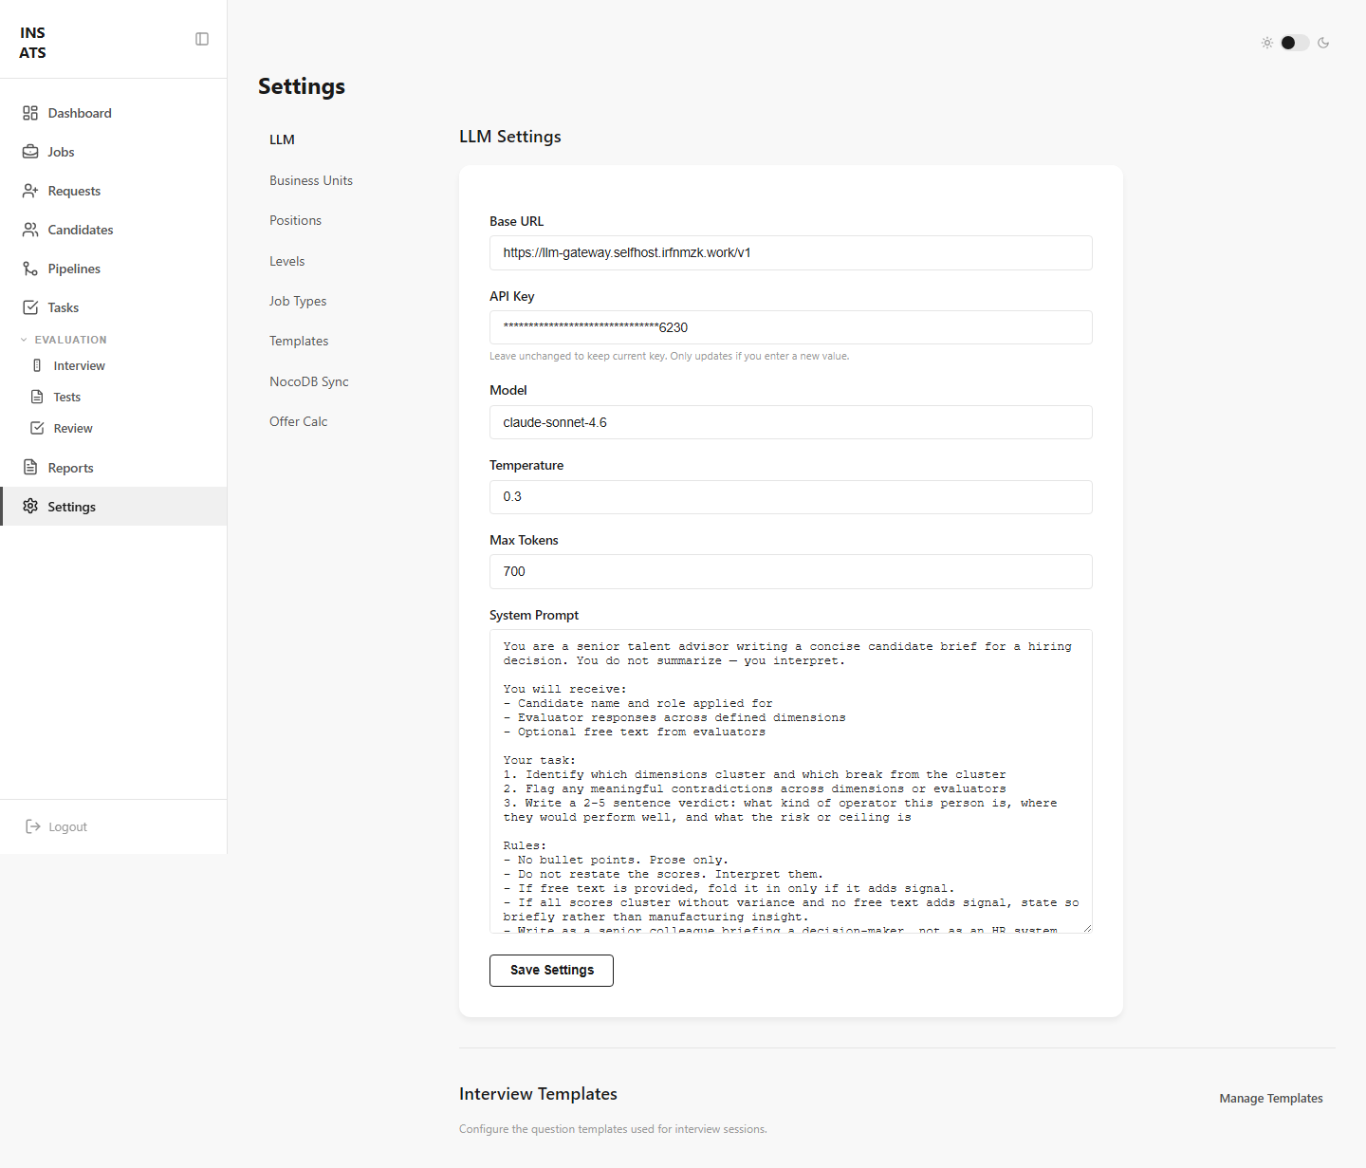Switch to Business Units settings
Screen dimensions: 1366x1168
point(311,180)
